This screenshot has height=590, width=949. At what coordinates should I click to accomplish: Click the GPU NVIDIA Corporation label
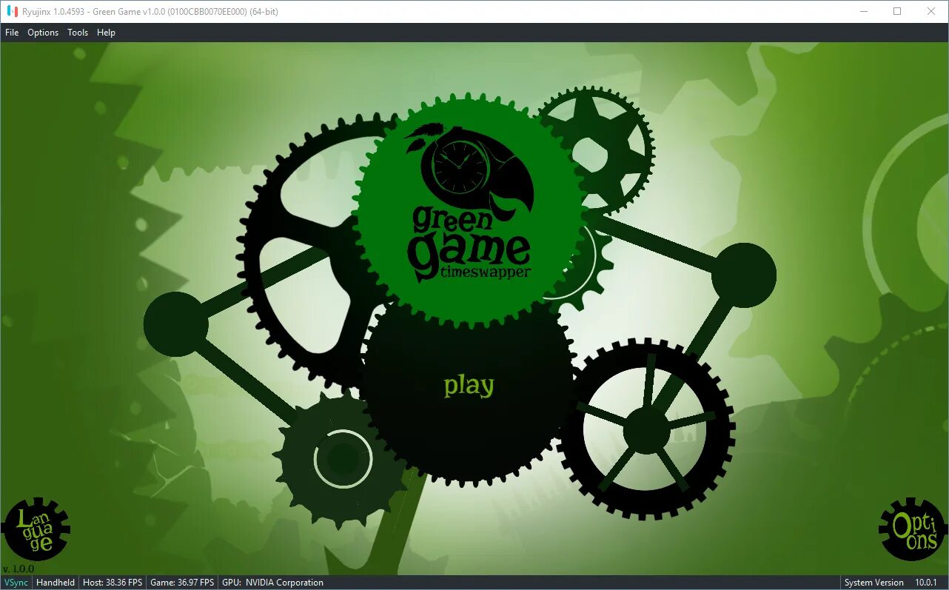click(272, 583)
